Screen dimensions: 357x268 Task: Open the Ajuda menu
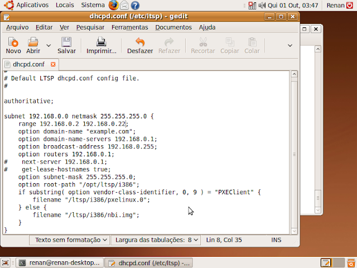coord(207,27)
